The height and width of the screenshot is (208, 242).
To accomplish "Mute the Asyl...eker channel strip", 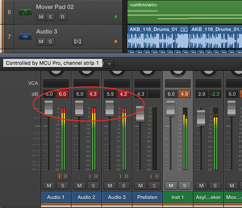I will [201, 186].
